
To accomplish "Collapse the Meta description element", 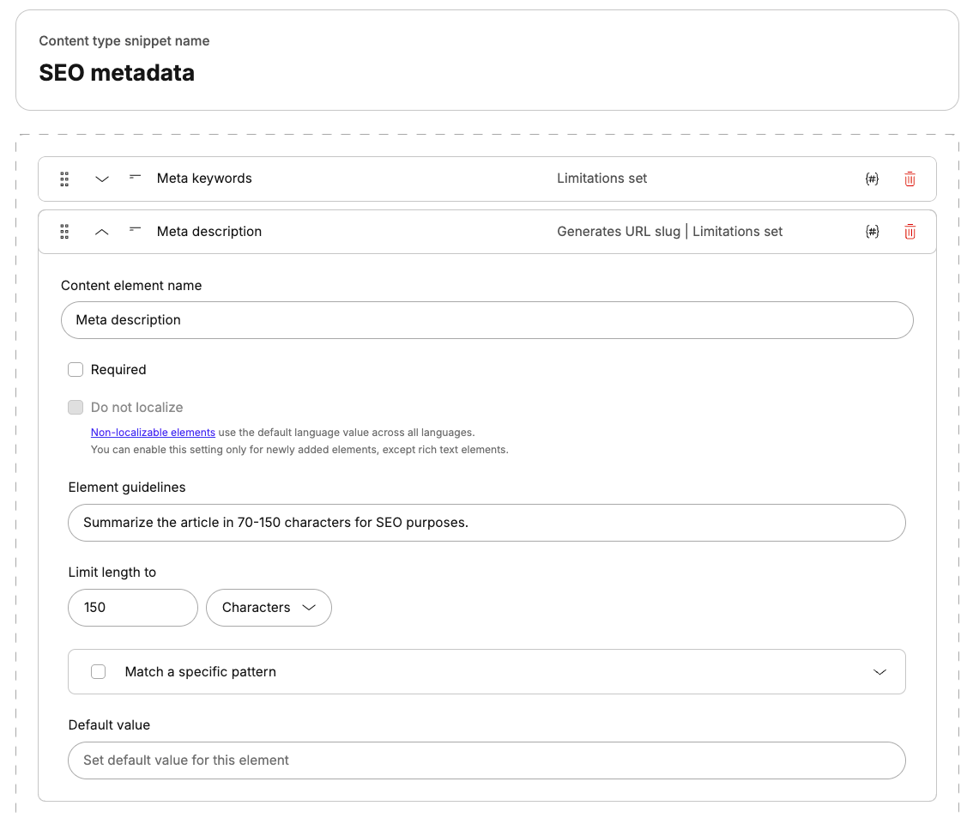I will pyautogui.click(x=102, y=232).
